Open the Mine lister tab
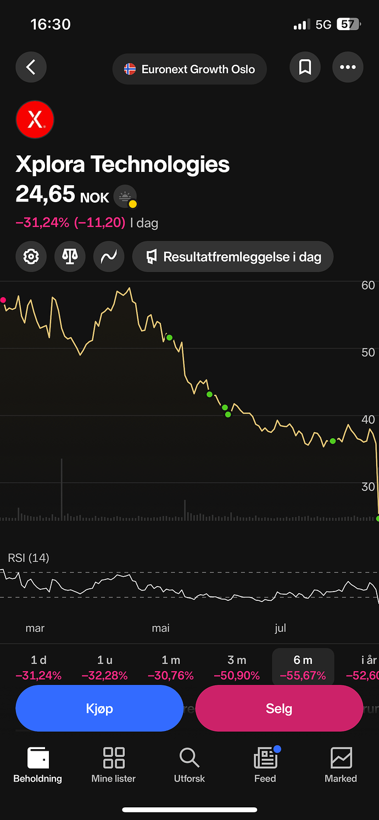This screenshot has width=379, height=820. point(114,765)
